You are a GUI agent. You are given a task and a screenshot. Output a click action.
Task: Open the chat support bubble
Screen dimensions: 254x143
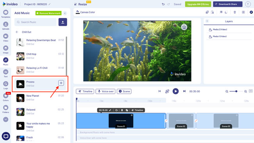point(6,136)
